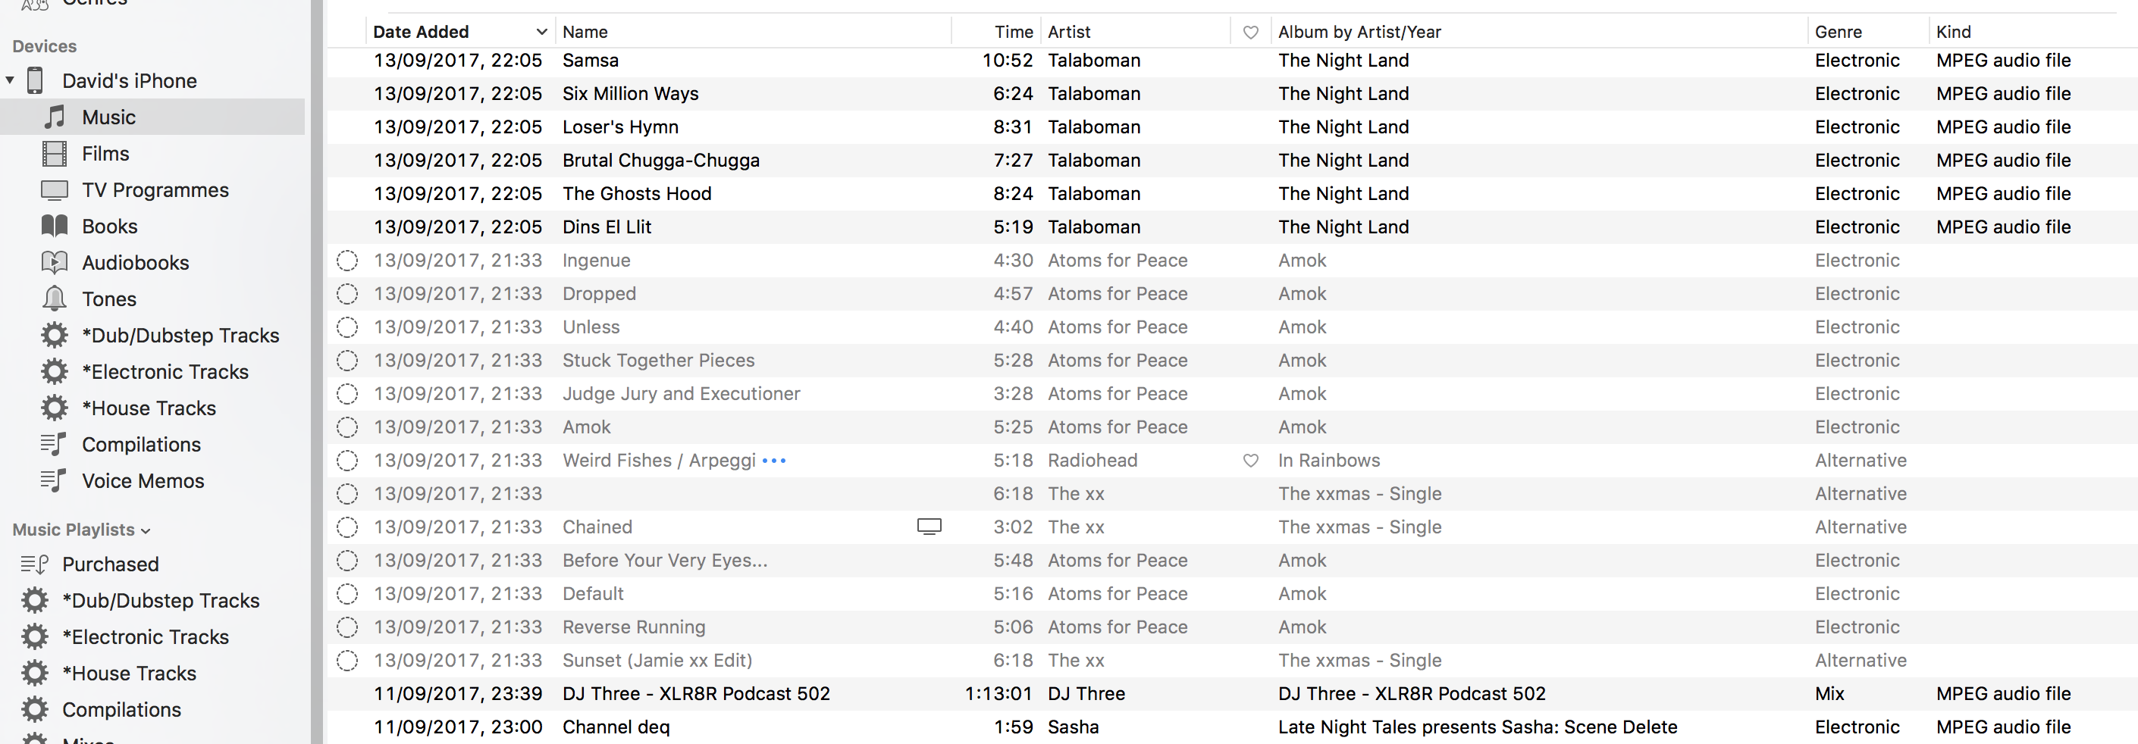Click the 1:13:01 duration cell
The width and height of the screenshot is (2138, 744).
click(x=998, y=693)
